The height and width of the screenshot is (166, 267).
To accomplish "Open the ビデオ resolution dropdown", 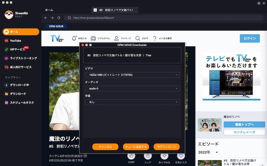I will (132, 75).
